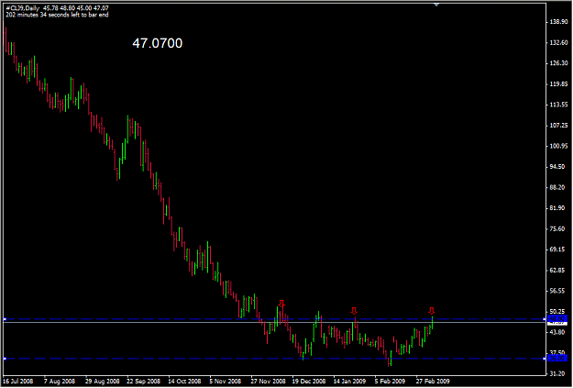Click the 138.90 price axis label
The width and height of the screenshot is (573, 388).
[558, 22]
